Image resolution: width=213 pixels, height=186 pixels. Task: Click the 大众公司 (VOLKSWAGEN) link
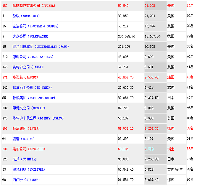(30, 37)
